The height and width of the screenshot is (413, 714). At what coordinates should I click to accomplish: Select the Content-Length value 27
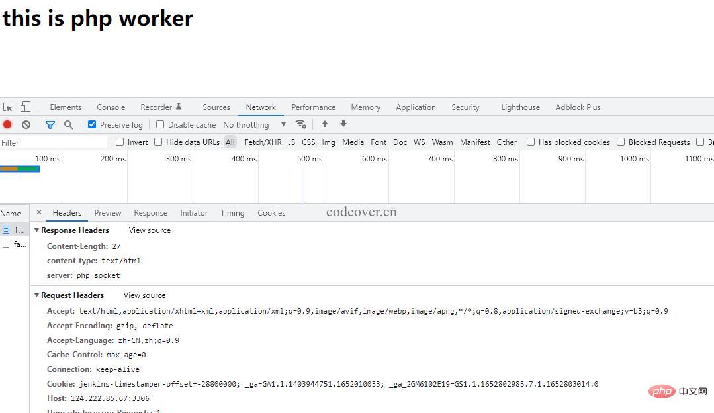point(116,246)
